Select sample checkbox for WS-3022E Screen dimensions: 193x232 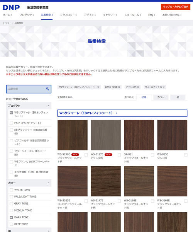click(86, 201)
